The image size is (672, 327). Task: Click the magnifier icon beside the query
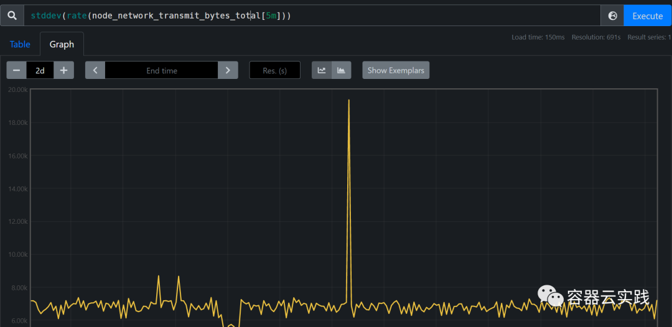[12, 16]
